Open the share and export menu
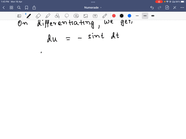186x139 pixels. click(34, 8)
